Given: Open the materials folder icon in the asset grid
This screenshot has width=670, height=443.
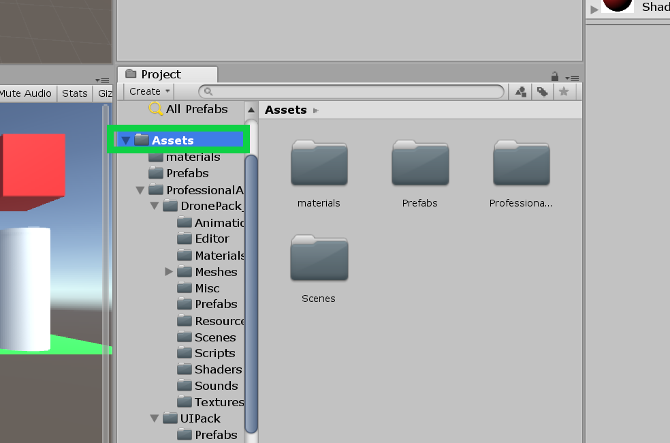Looking at the screenshot, I should 319,164.
